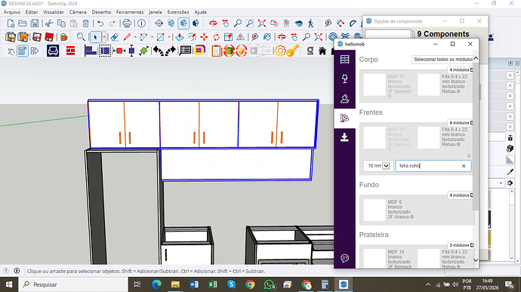The height and width of the screenshot is (292, 521).
Task: Open the Câmera menu
Action: click(x=78, y=12)
